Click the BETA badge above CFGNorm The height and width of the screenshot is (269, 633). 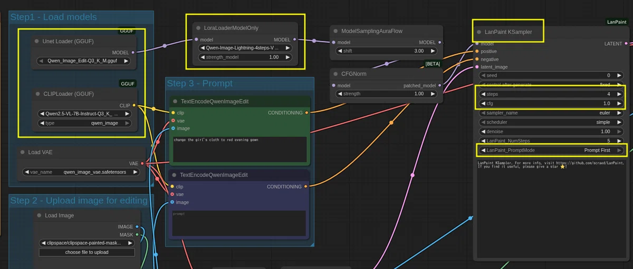[433, 64]
